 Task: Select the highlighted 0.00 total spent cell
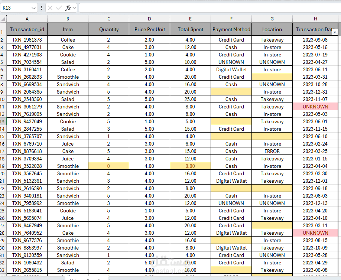click(190, 166)
